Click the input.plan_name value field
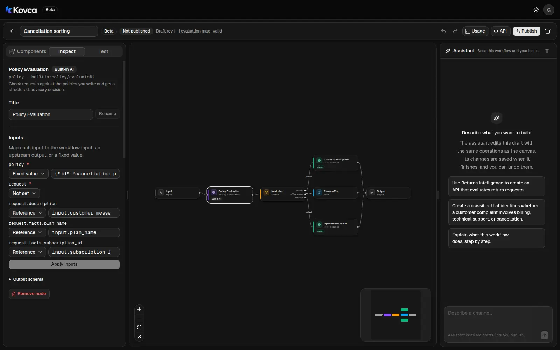Image resolution: width=560 pixels, height=350 pixels. (x=84, y=232)
